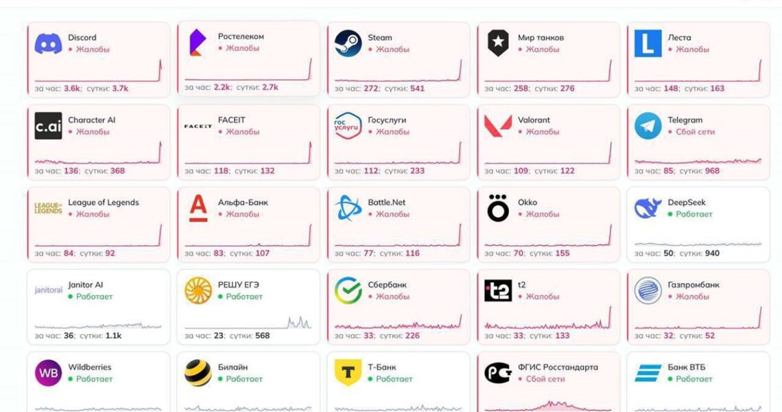Click the Character AI logo
Screen dimensions: 782x412
tap(48, 126)
